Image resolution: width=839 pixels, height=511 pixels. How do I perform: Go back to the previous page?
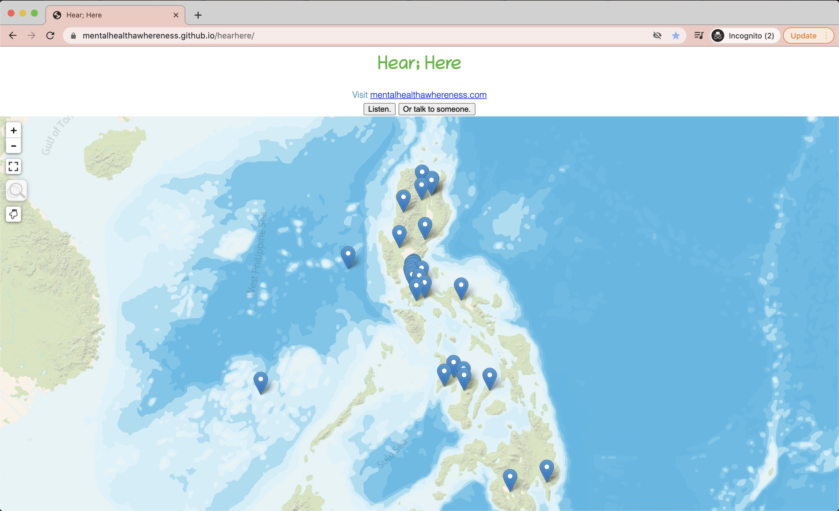point(13,36)
